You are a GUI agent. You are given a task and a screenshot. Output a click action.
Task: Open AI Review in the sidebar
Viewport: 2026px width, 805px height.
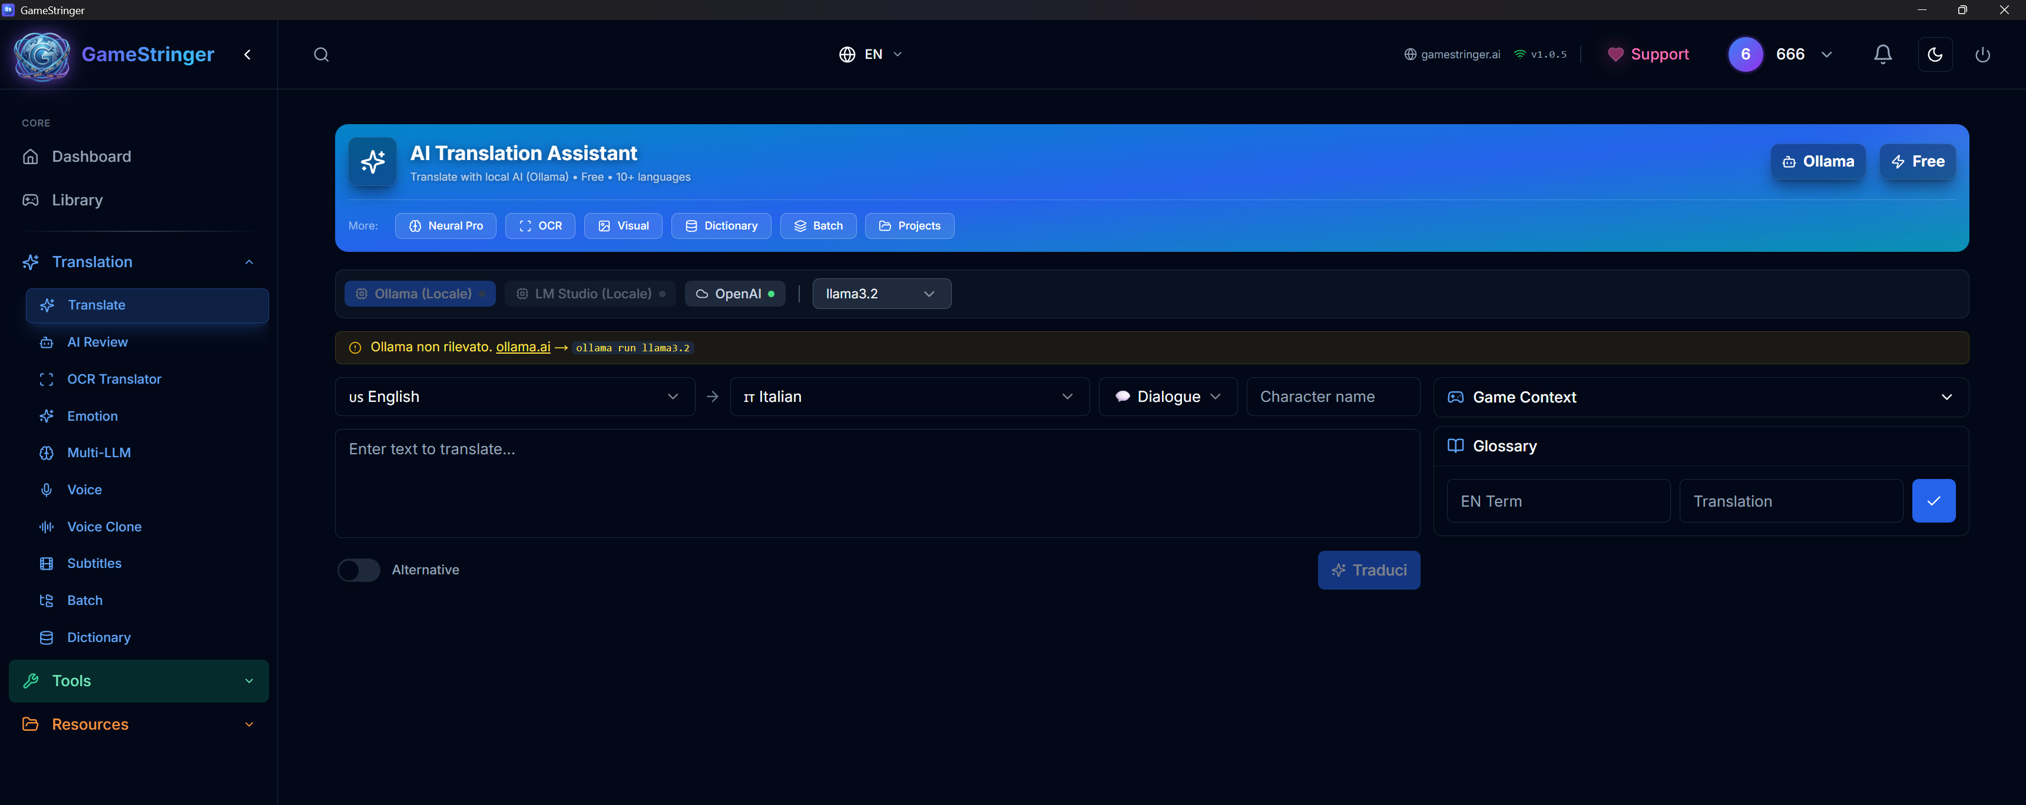[98, 342]
